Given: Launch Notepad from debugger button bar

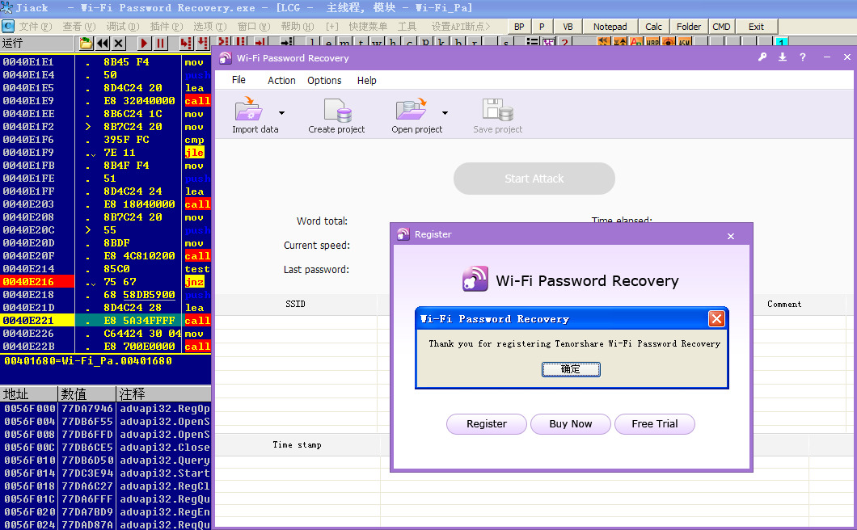Looking at the screenshot, I should point(610,26).
